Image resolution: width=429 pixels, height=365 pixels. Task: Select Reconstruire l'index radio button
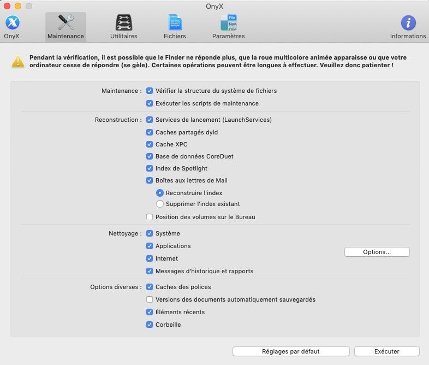pyautogui.click(x=160, y=193)
